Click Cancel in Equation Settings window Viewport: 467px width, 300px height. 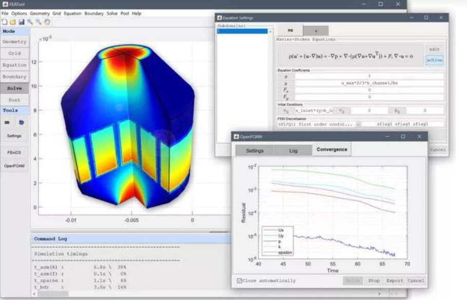coord(438,149)
